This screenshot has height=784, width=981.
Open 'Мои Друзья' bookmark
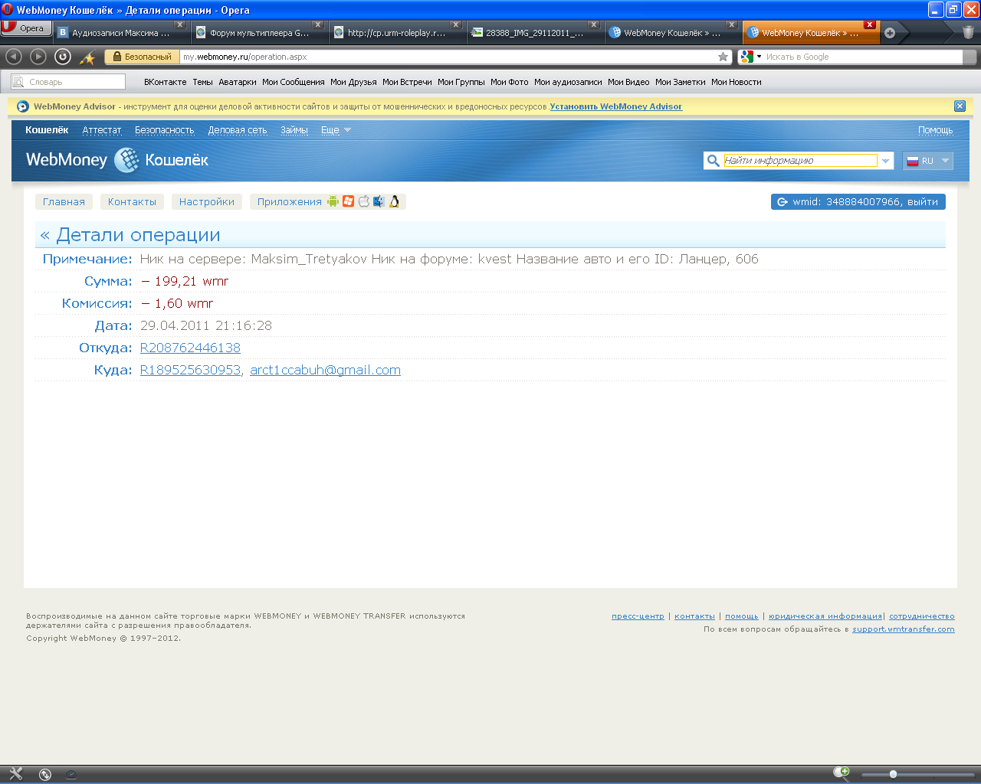pyautogui.click(x=353, y=82)
